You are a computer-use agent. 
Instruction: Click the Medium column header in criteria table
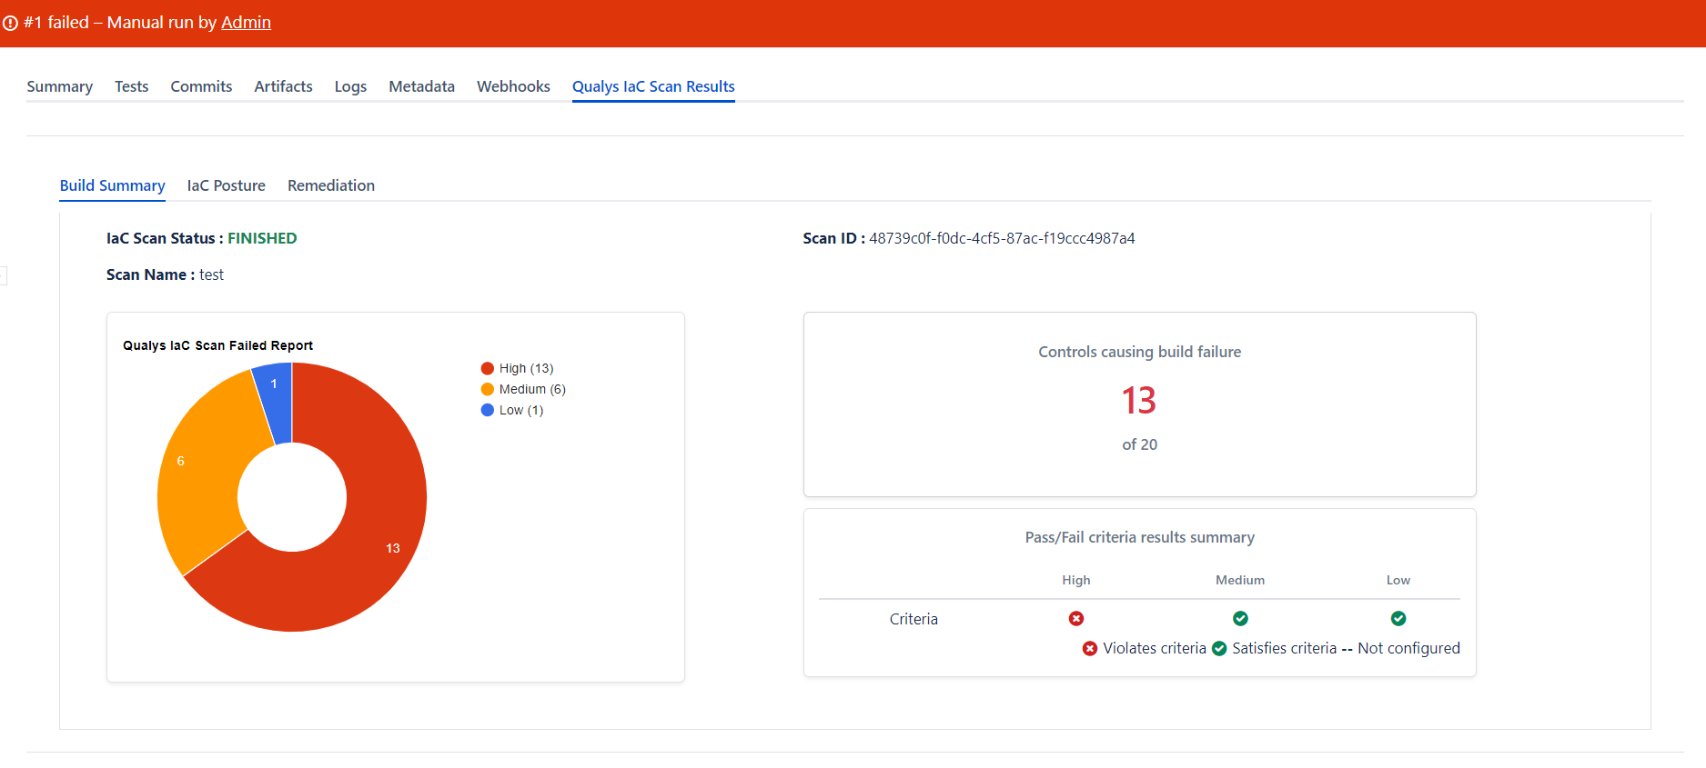[1240, 580]
